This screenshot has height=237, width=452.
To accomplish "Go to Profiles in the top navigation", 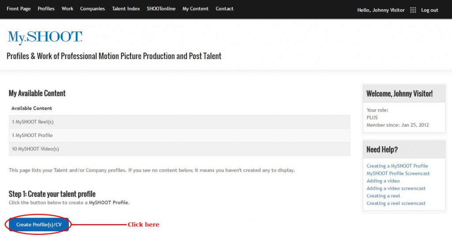I will tap(46, 9).
